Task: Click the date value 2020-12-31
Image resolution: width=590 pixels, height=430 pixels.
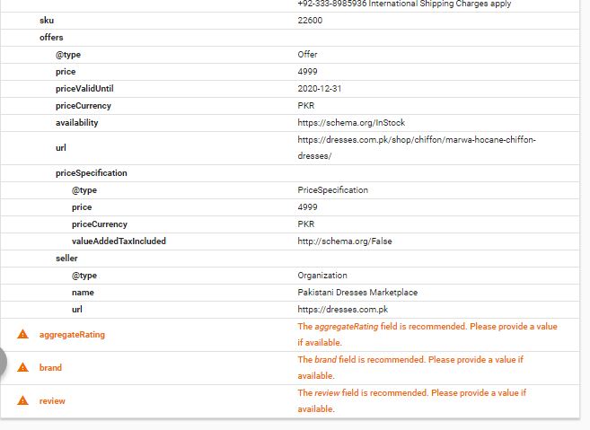Action: pyautogui.click(x=320, y=88)
